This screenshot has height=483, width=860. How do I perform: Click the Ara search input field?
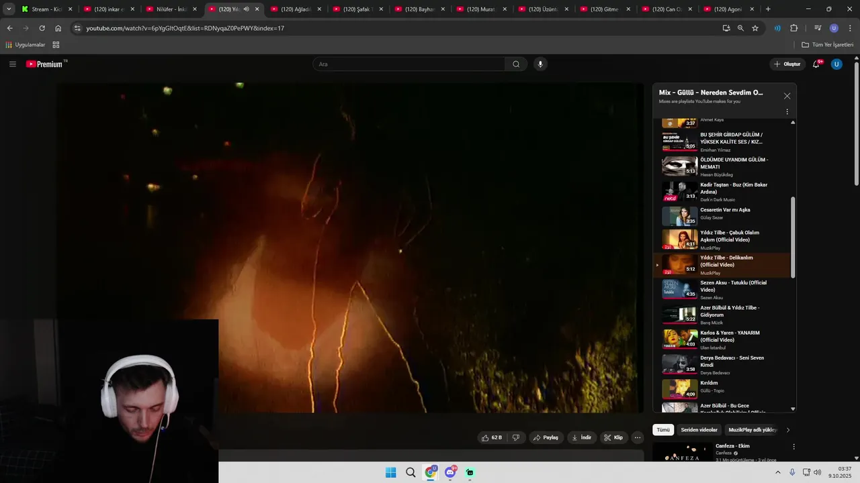408,64
